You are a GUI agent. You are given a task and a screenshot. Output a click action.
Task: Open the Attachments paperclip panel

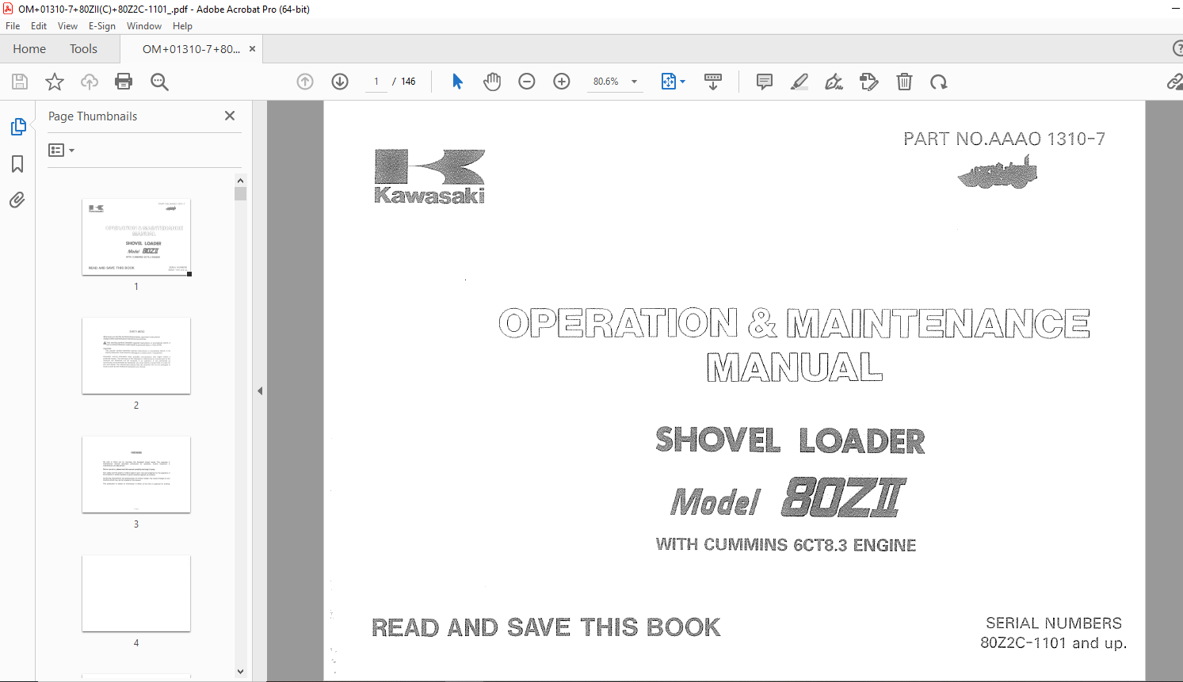point(17,200)
